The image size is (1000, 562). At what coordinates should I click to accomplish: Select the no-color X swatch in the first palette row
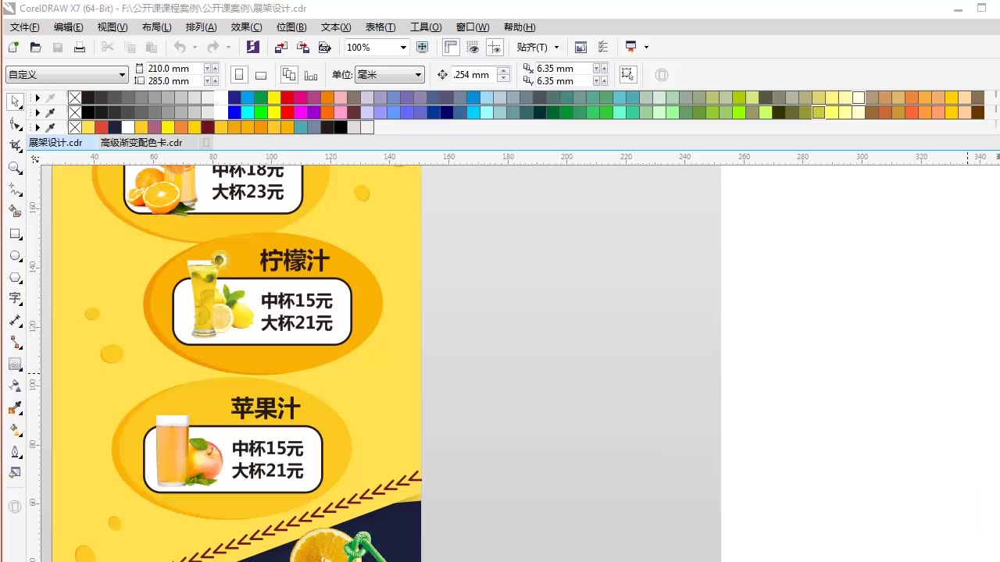(x=74, y=98)
